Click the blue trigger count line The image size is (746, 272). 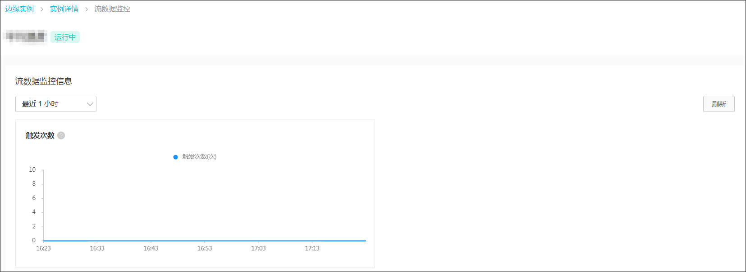[x=205, y=241]
